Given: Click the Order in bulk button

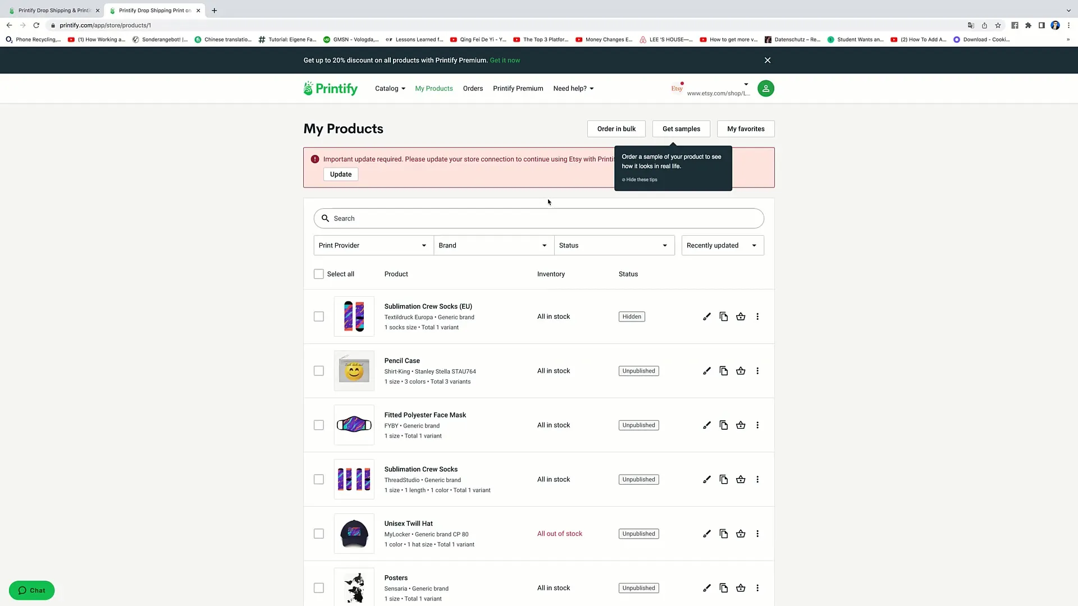Looking at the screenshot, I should coord(616,128).
